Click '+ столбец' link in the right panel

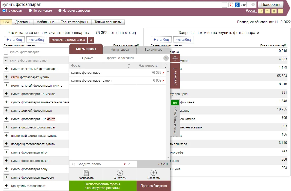click(x=161, y=40)
